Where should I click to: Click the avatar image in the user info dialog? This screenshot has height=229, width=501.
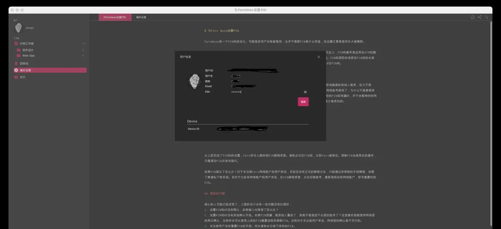(195, 81)
